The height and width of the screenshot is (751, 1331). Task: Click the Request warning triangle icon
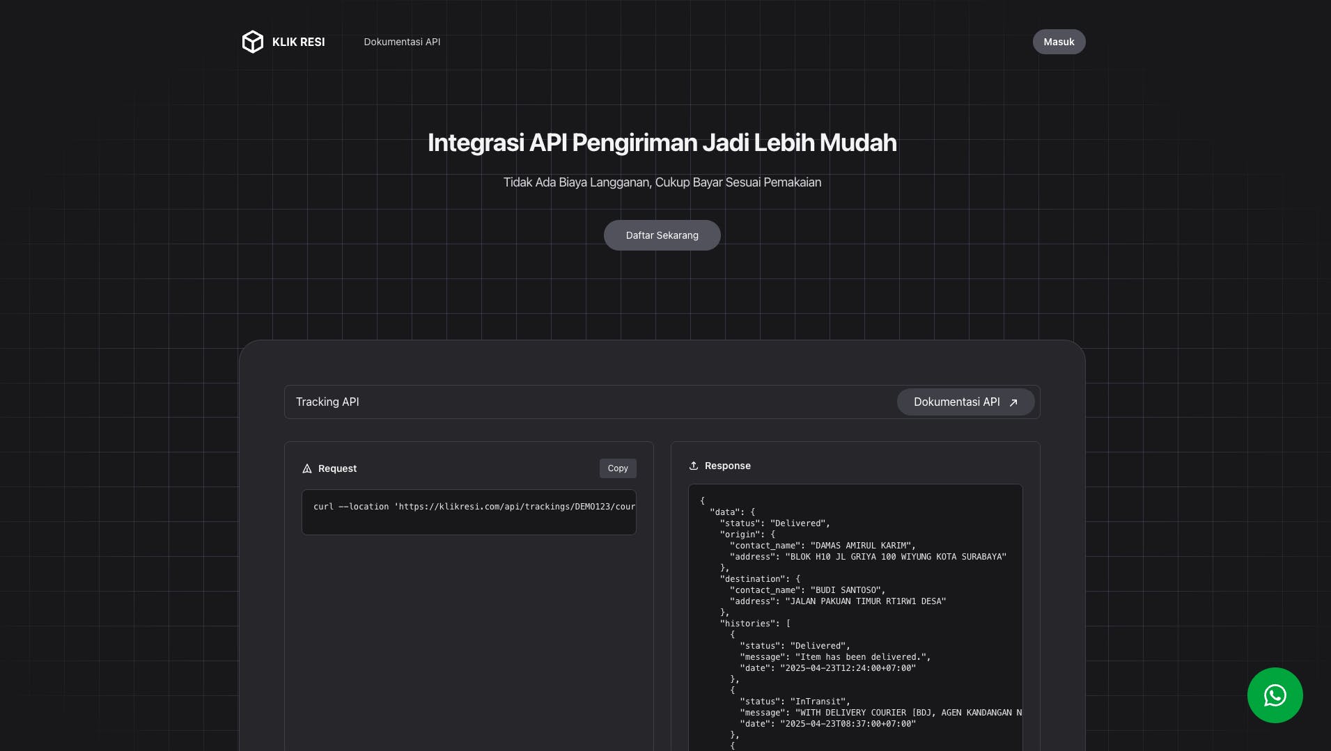pyautogui.click(x=307, y=468)
